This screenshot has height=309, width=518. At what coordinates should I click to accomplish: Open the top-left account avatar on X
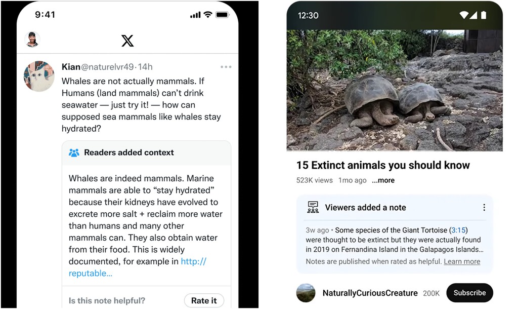(32, 40)
